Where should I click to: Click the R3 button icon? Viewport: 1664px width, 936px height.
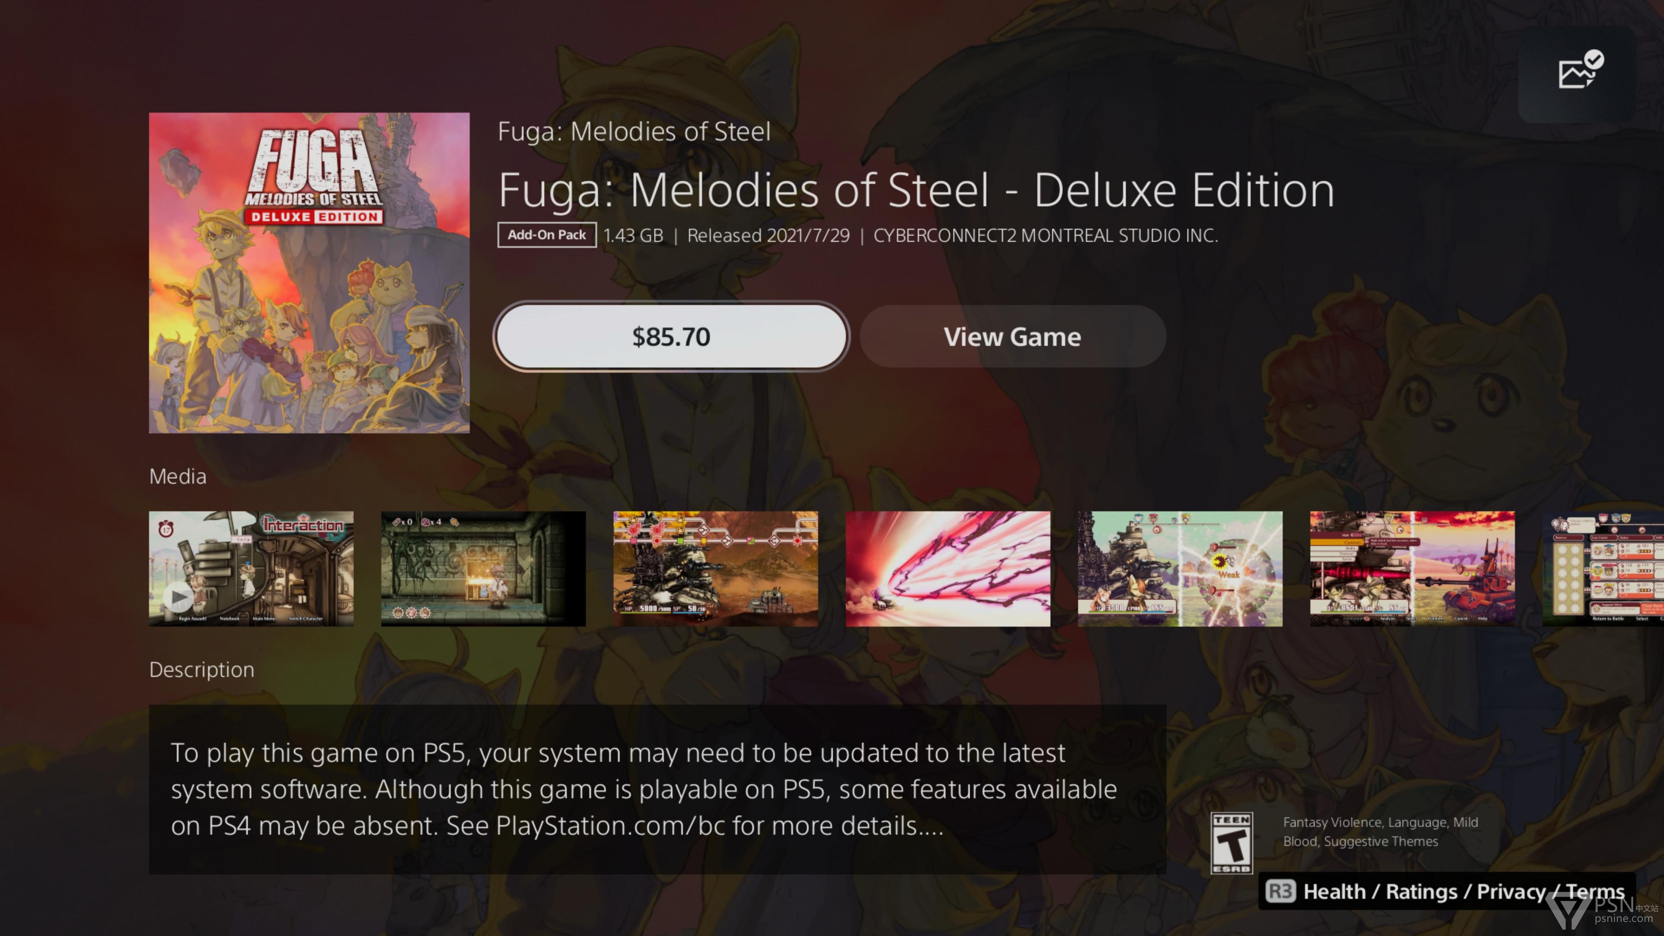click(1280, 891)
